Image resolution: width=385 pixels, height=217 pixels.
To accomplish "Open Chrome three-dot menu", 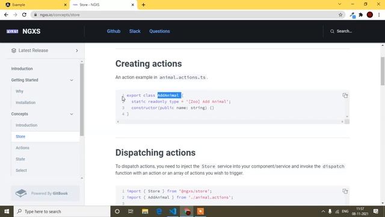I will [x=379, y=14].
